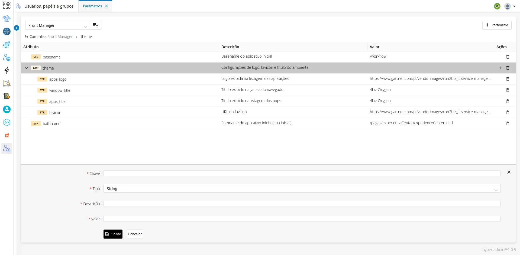
Task: Delete the pathname parameter
Action: point(508,123)
